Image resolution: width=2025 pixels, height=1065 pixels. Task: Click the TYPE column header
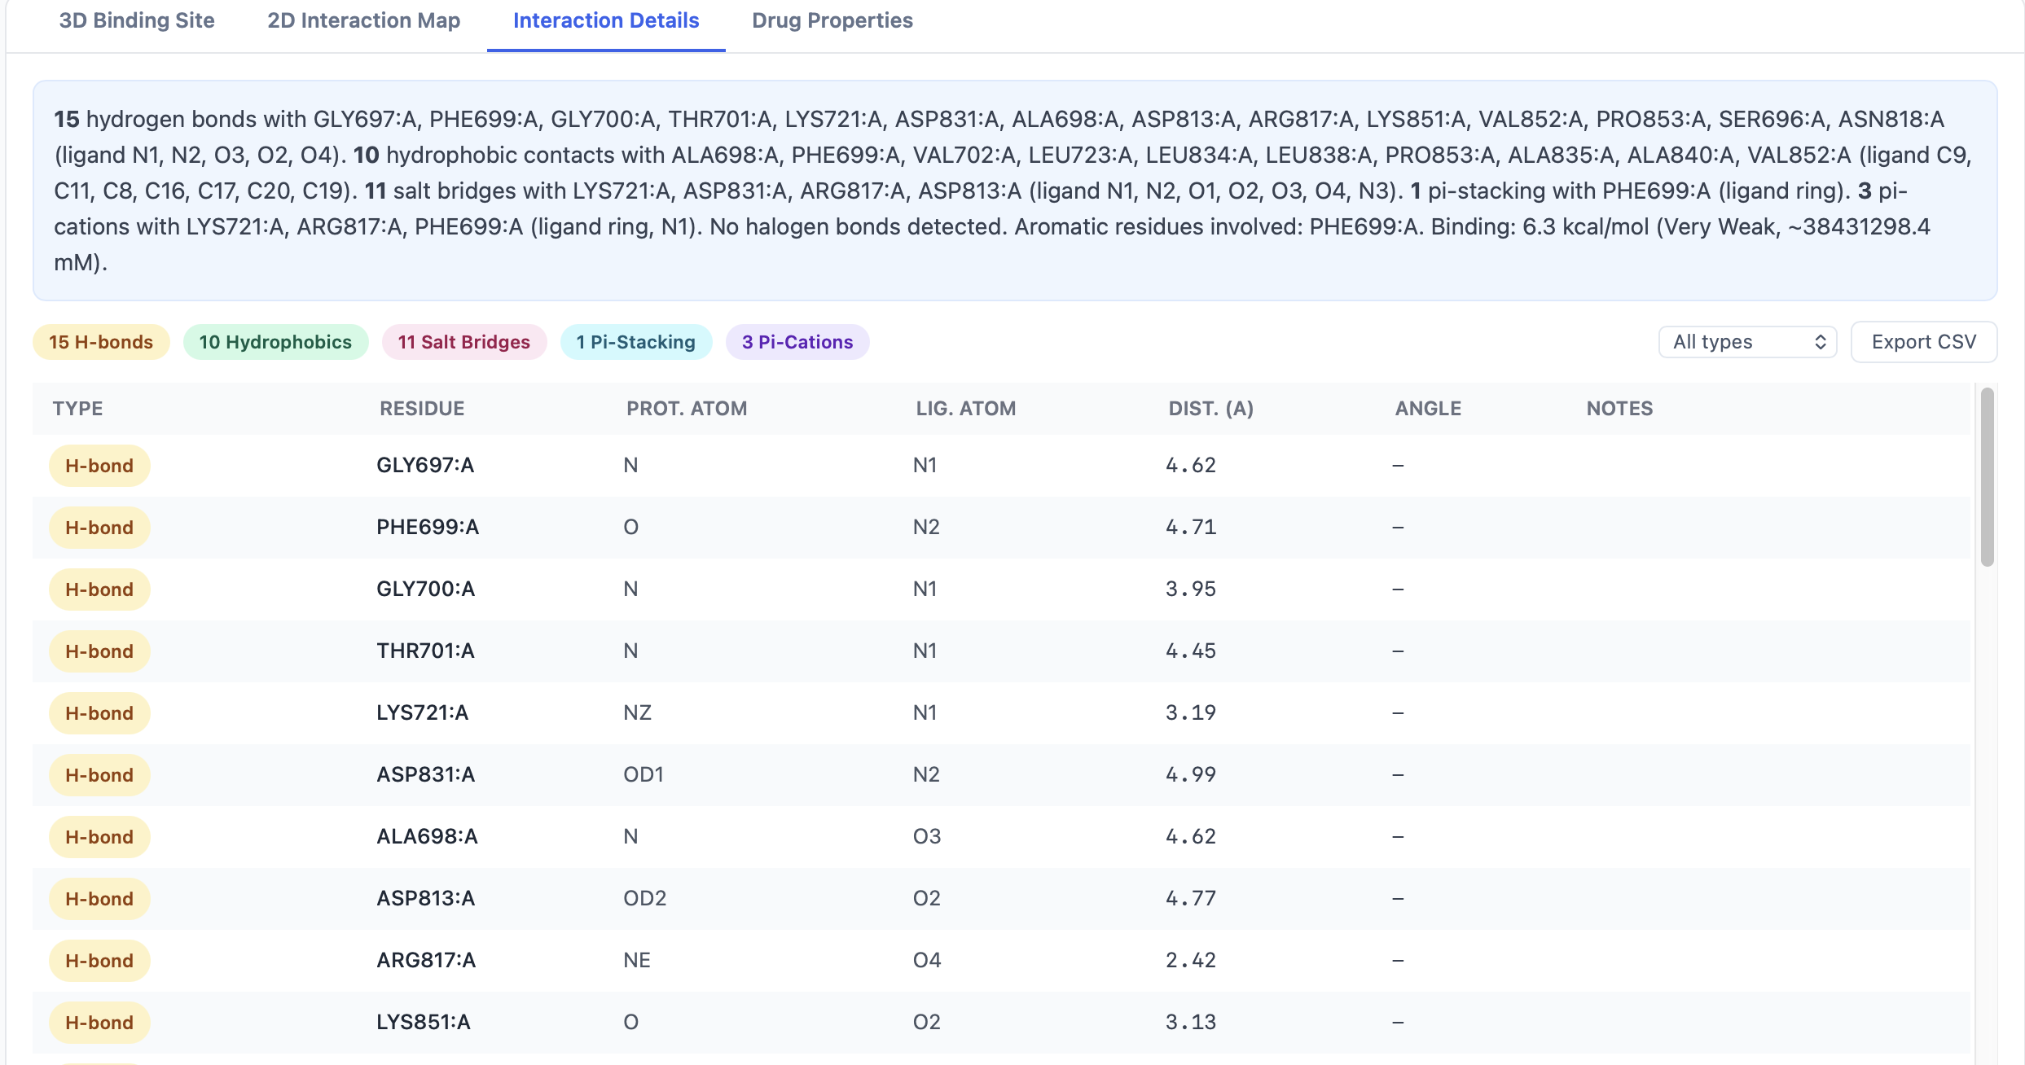[x=78, y=409]
